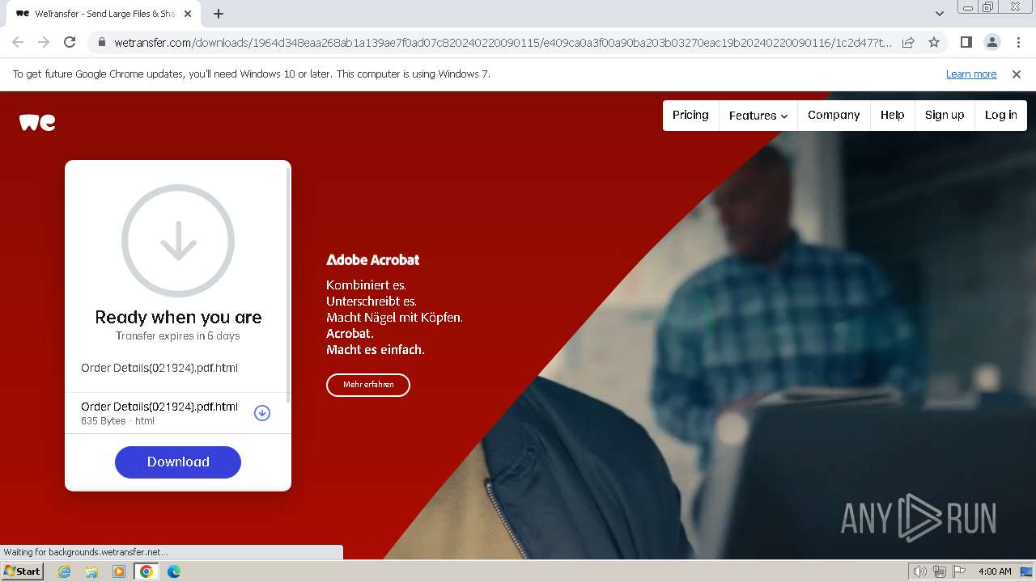
Task: Click Log in in the navigation
Action: (1001, 115)
